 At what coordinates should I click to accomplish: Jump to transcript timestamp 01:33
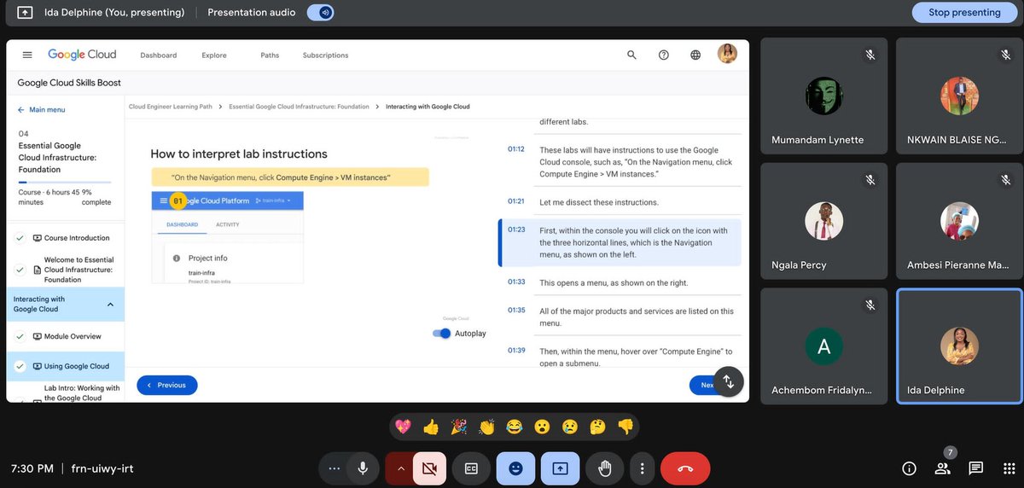tap(515, 282)
